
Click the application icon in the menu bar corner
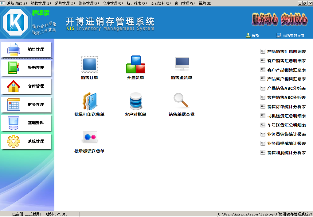pyautogui.click(x=2, y=3)
